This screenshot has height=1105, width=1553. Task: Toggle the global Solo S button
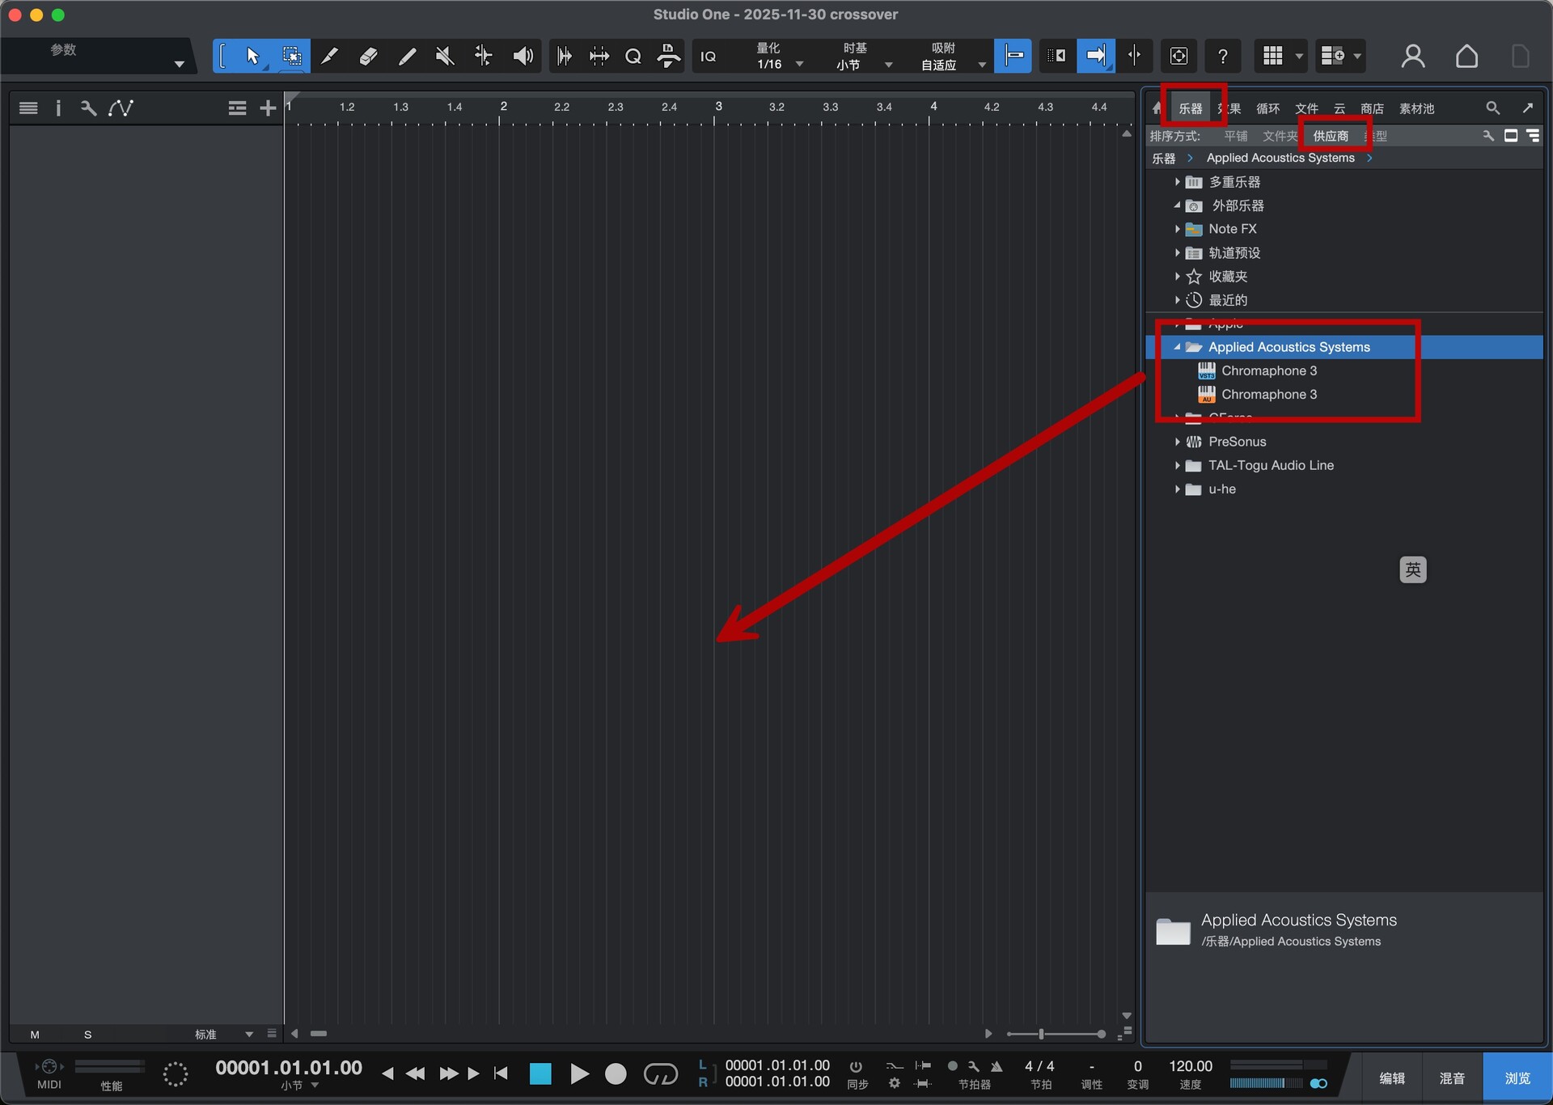click(87, 1035)
